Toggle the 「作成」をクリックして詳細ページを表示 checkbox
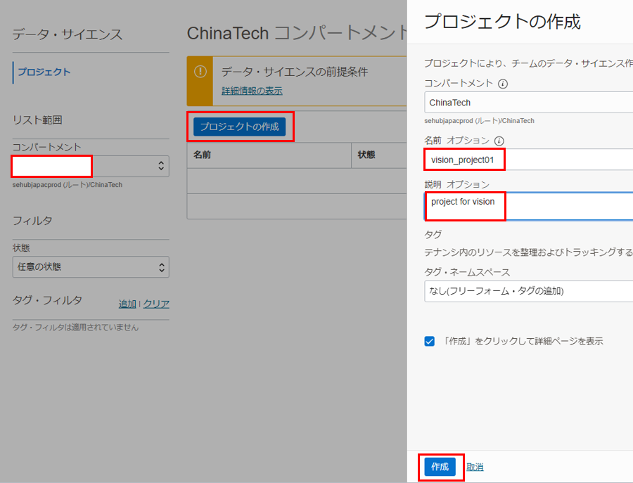The height and width of the screenshot is (483, 633). pos(430,341)
